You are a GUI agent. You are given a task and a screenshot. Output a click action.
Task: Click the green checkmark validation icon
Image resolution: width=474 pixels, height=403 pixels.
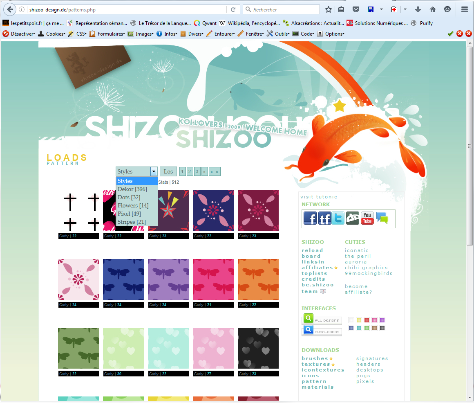[450, 34]
